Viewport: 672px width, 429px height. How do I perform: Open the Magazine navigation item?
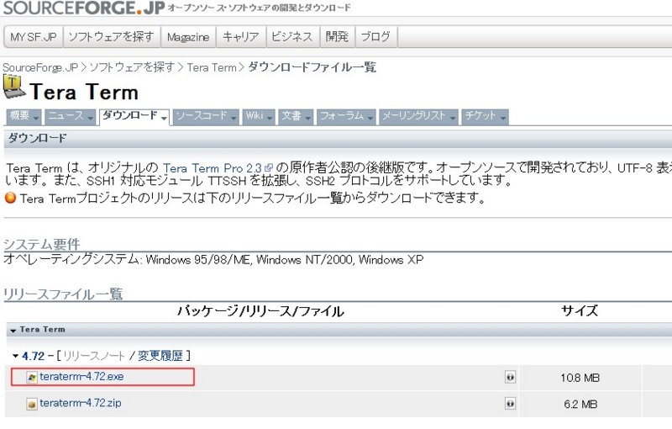point(188,37)
